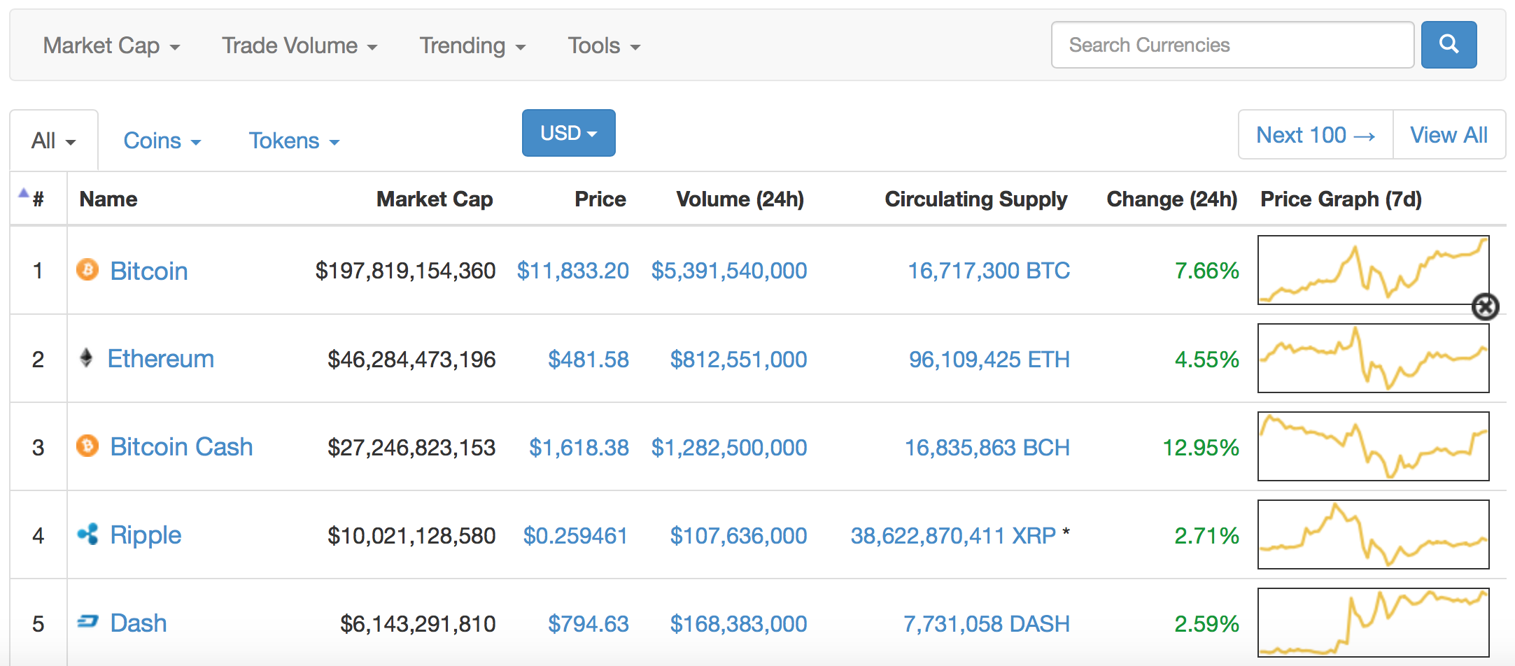Click Dash market cap $6,143,291,810
The height and width of the screenshot is (666, 1515).
[x=418, y=624]
